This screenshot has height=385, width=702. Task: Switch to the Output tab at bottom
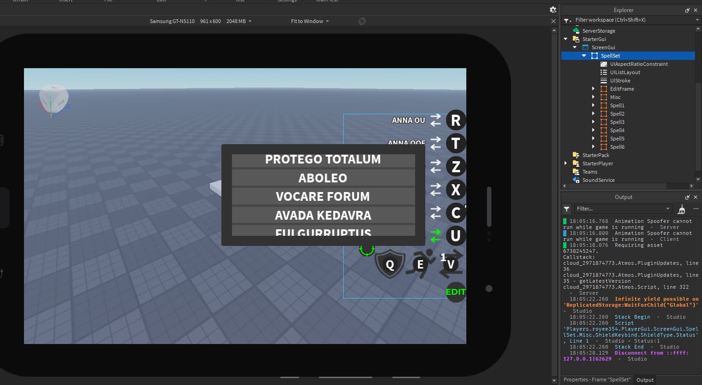coord(645,380)
